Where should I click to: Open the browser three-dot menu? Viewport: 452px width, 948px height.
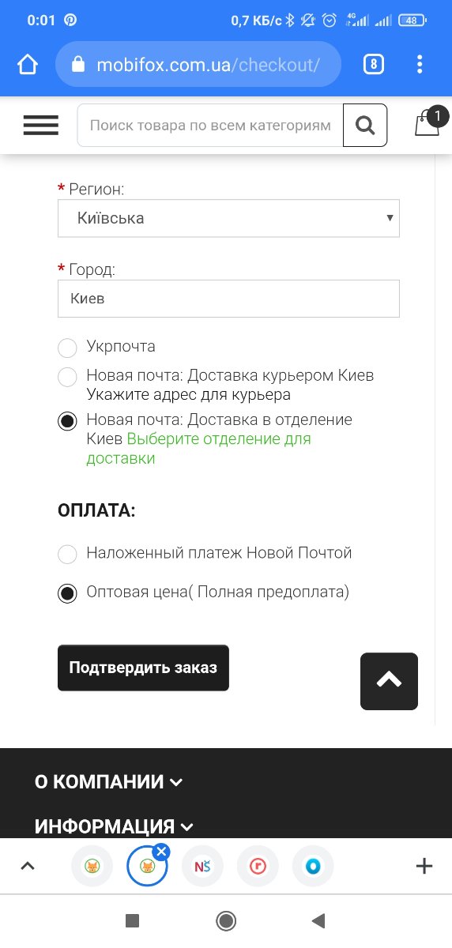coord(420,65)
